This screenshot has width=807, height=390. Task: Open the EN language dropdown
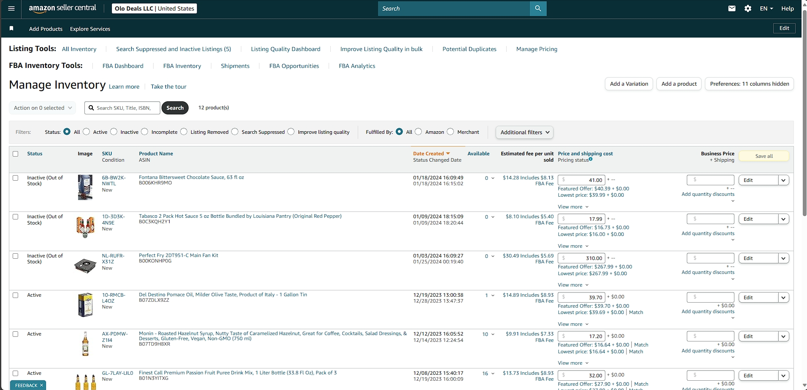click(x=767, y=8)
